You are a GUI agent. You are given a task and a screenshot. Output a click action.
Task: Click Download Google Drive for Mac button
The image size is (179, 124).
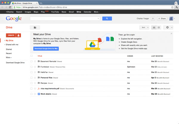pyautogui.click(x=46, y=49)
